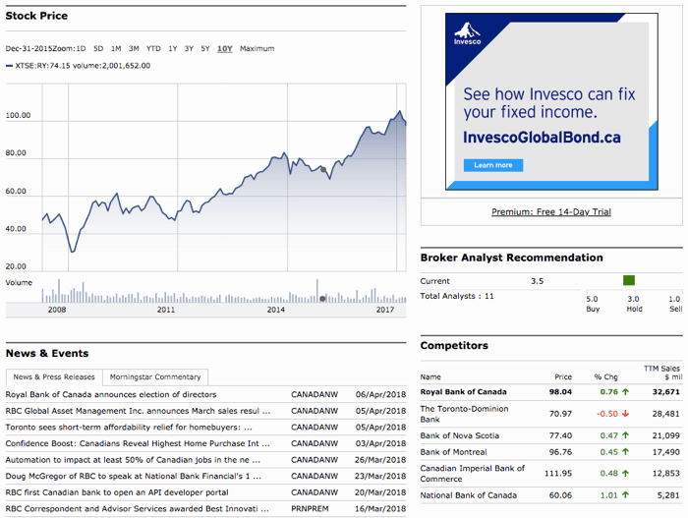Viewport: 688px width, 518px height.
Task: Click the % Chg column header
Action: tap(606, 376)
